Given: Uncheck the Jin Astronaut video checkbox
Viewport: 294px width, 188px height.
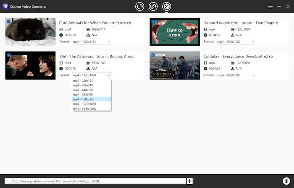Looking at the screenshot, I should (9, 55).
